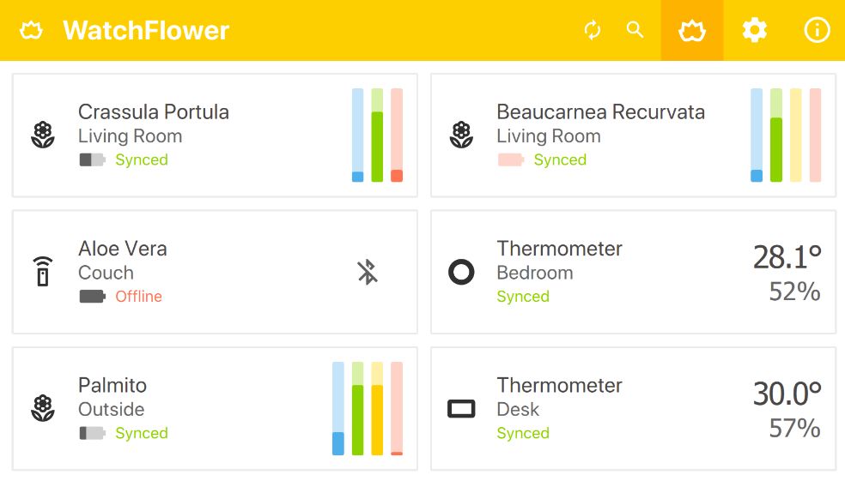This screenshot has width=845, height=481.
Task: Click the Offline status on Aloe Vera
Action: tap(138, 297)
